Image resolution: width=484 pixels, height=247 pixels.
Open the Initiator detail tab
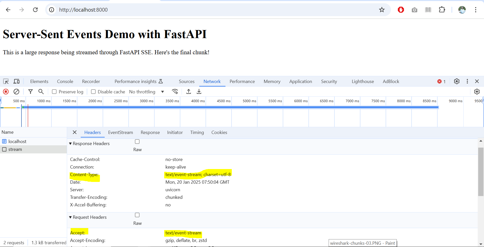coord(175,132)
